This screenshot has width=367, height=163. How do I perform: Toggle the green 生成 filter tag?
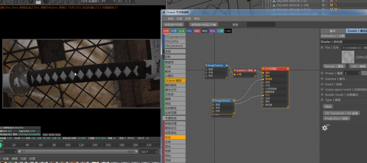(x=181, y=31)
